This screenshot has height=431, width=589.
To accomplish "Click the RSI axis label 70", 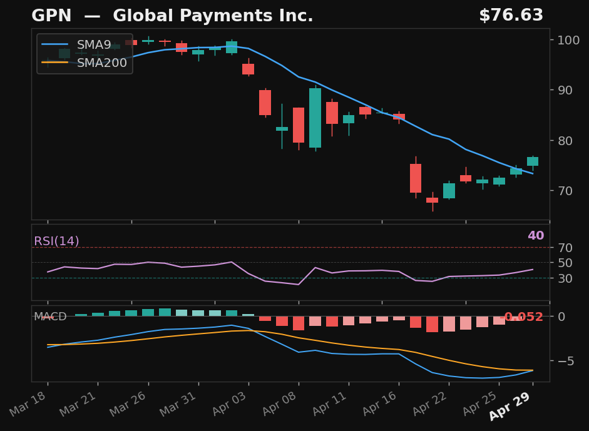I will coord(565,248).
